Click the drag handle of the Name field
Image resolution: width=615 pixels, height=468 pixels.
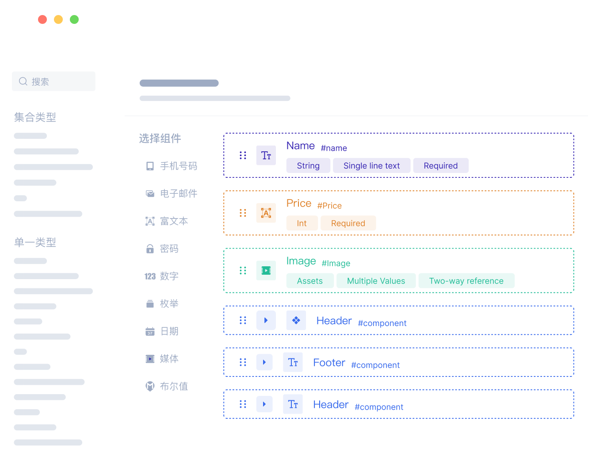click(x=243, y=155)
